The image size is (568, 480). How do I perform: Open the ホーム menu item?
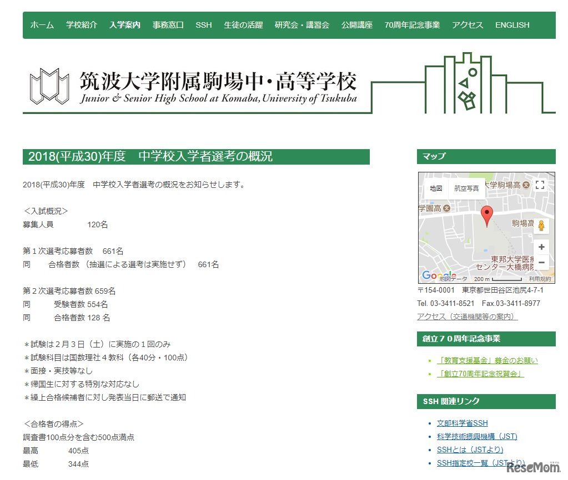tap(42, 24)
